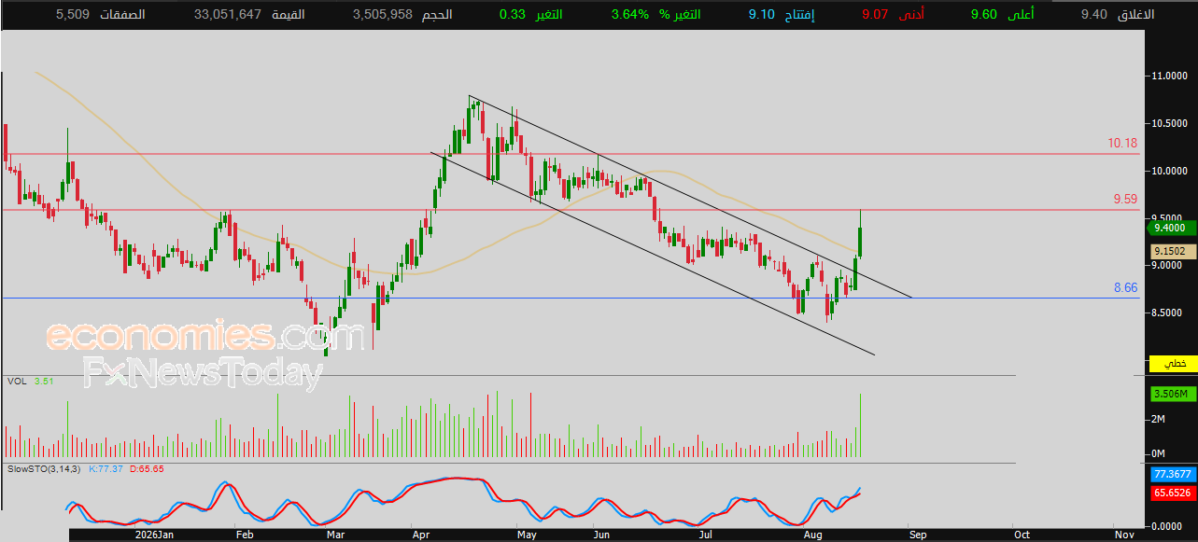1198x542 pixels.
Task: Select the yellow خطي scale label
Action: pos(1169,362)
